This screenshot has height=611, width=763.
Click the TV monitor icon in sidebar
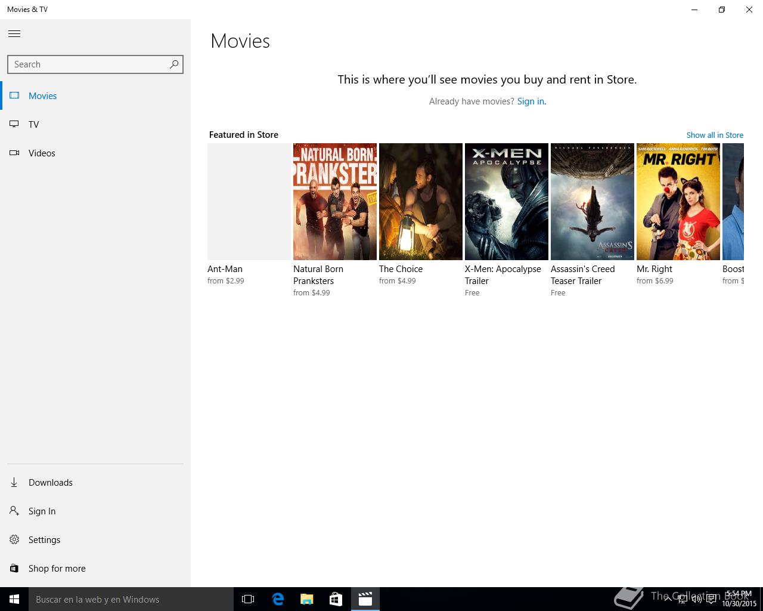coord(14,124)
